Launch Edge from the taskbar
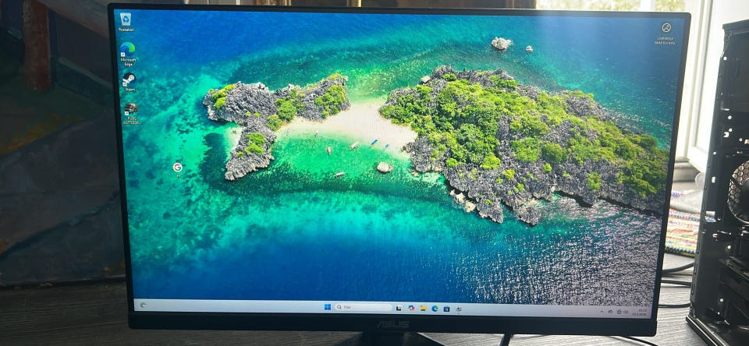The image size is (749, 346). pyautogui.click(x=435, y=309)
